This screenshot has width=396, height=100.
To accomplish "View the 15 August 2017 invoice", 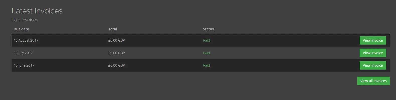I will pos(373,40).
